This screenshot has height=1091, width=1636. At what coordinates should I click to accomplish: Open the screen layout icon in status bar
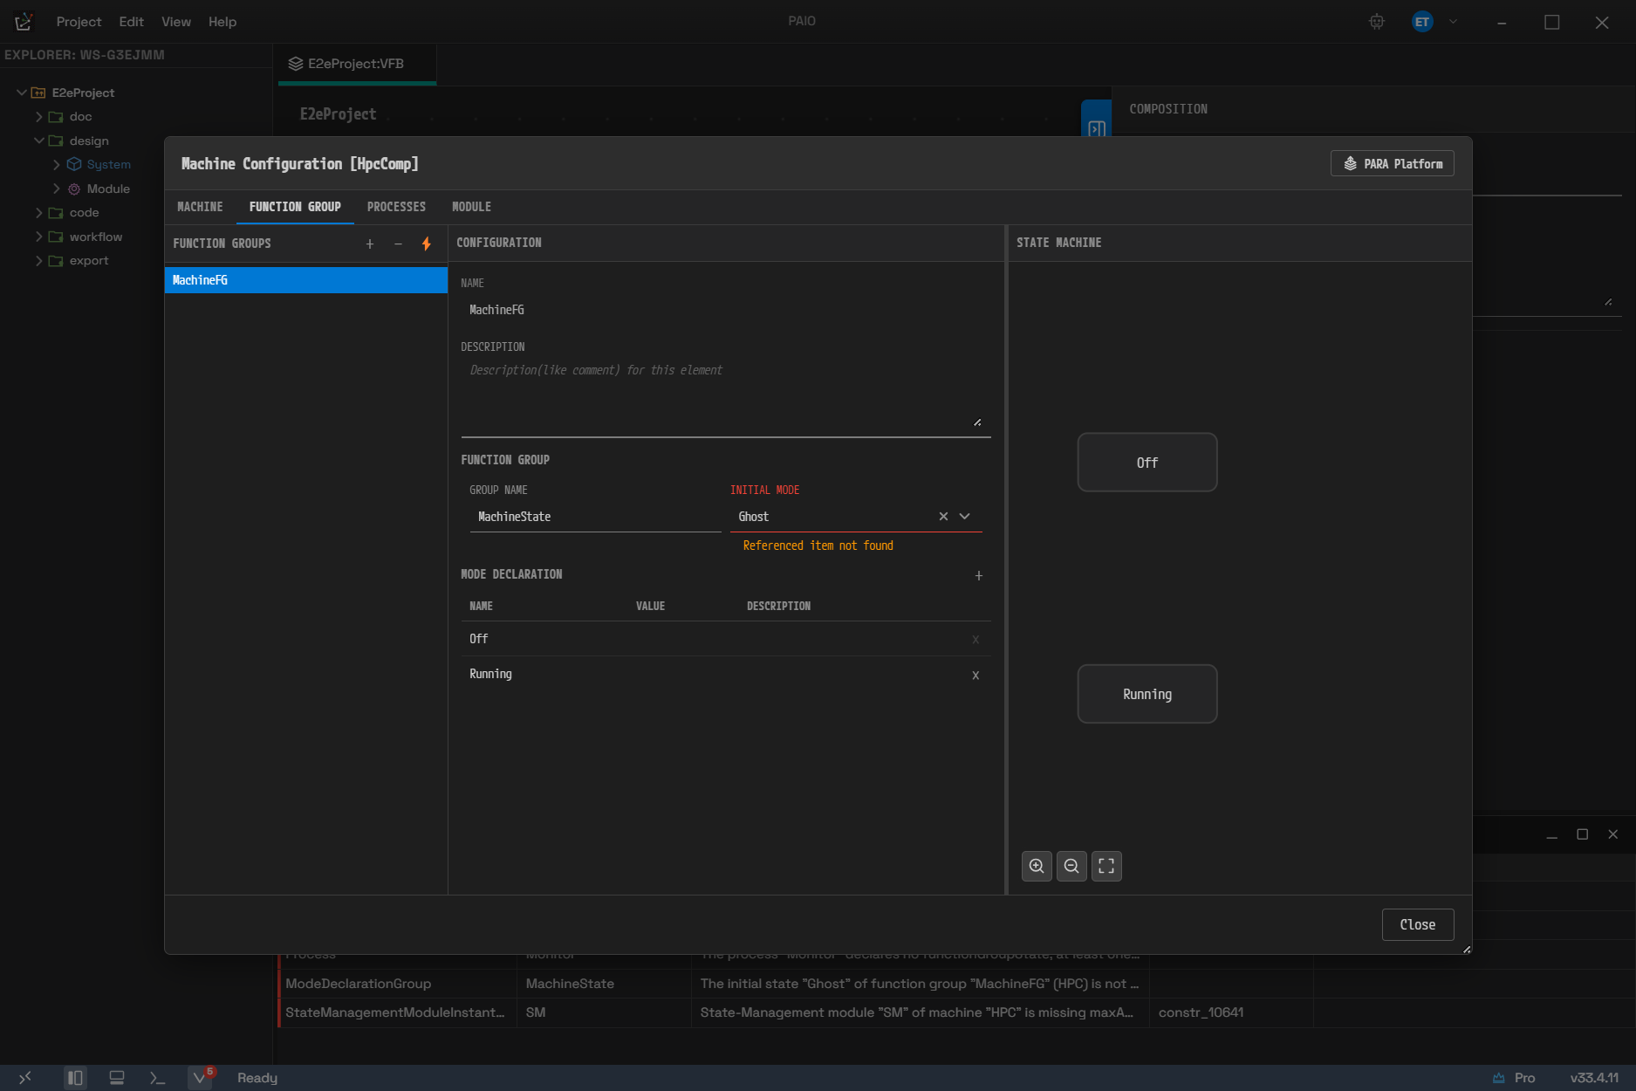117,1078
